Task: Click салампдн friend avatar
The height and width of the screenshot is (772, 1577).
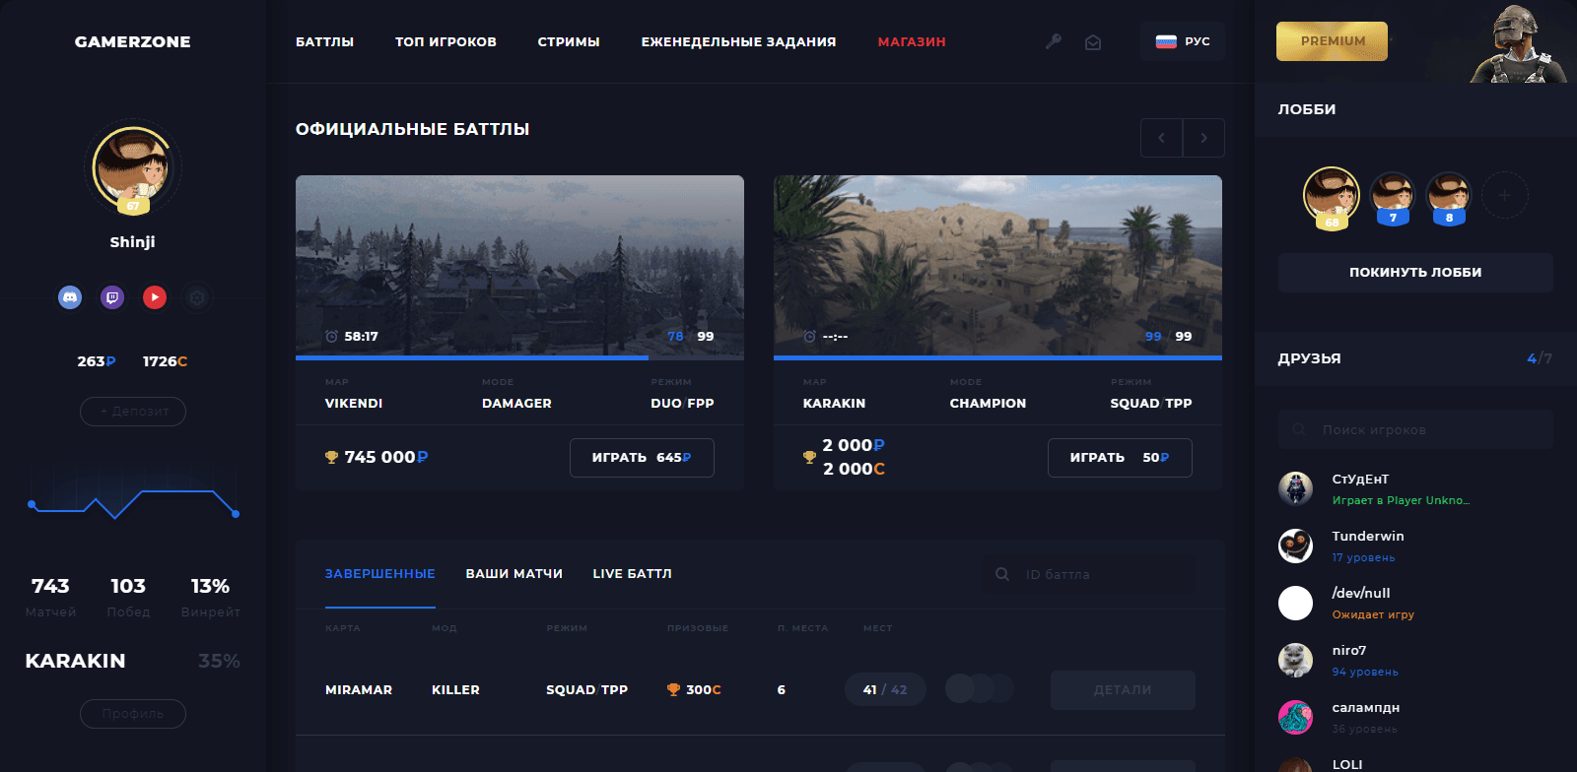Action: click(x=1295, y=717)
